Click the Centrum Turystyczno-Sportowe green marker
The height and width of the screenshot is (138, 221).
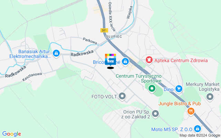coord(152,89)
